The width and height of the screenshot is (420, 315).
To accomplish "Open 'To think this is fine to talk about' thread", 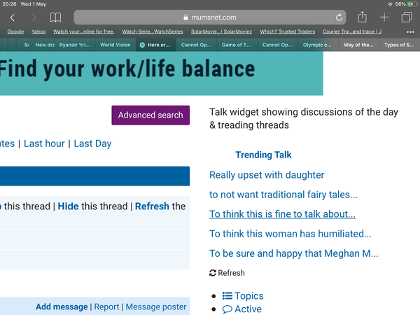I will click(282, 214).
